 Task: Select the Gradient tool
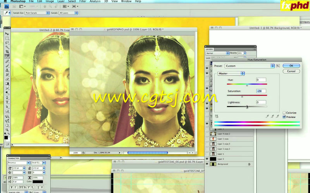7,84
